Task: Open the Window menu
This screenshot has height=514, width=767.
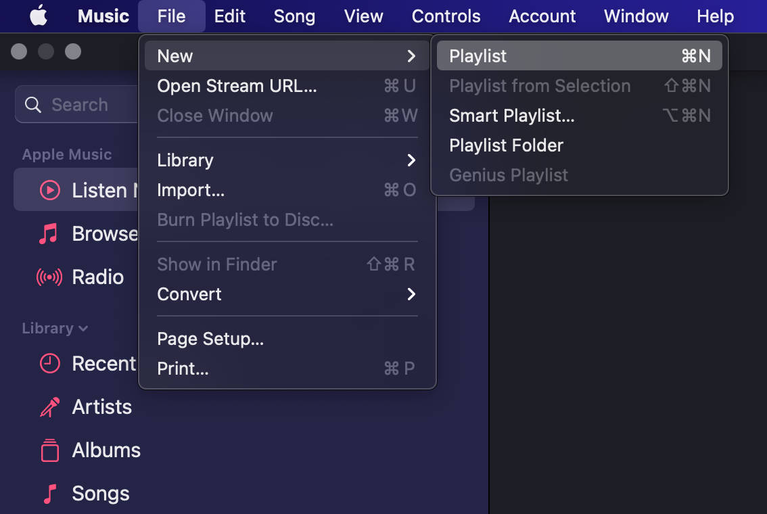Action: [x=636, y=16]
